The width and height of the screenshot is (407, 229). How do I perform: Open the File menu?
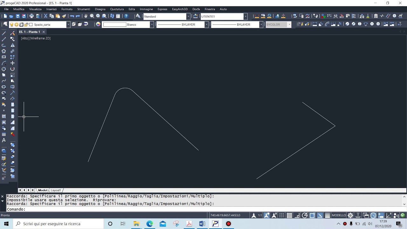(x=6, y=9)
